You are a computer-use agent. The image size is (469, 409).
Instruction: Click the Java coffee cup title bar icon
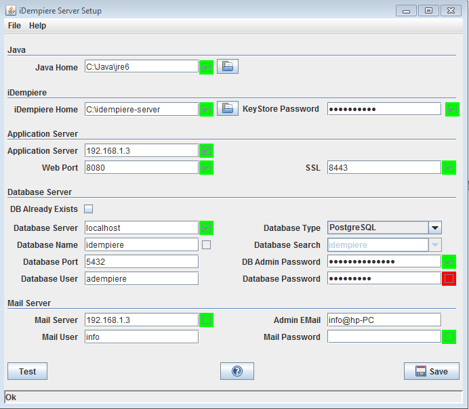(x=11, y=10)
